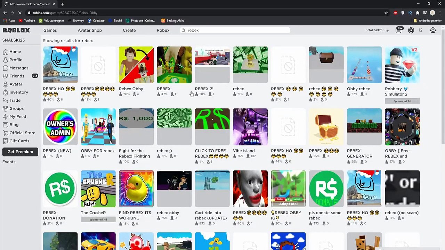Click the "Obby rebex" game title
This screenshot has width=445, height=250.
click(x=358, y=89)
